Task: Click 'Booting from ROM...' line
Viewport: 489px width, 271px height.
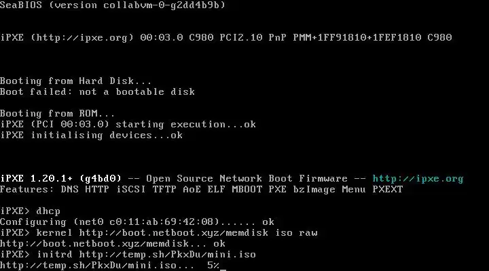Action: 57,113
